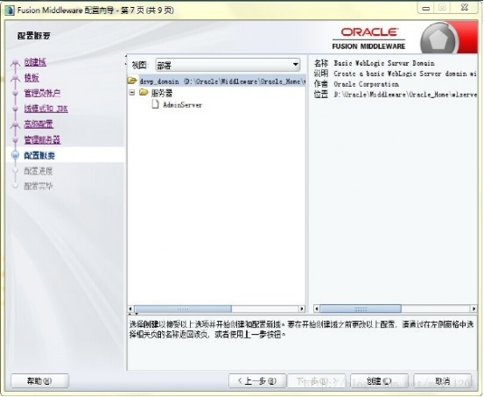484x397 pixels.
Task: Click the Fusion Middleware title bar icon
Action: 10,11
